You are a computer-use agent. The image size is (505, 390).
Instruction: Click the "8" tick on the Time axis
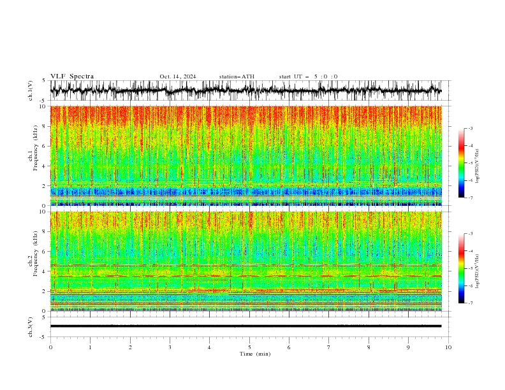pyautogui.click(x=369, y=347)
